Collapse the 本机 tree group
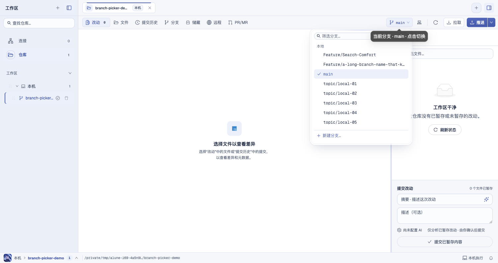Screen dimensions: 498x263 click(x=17, y=86)
